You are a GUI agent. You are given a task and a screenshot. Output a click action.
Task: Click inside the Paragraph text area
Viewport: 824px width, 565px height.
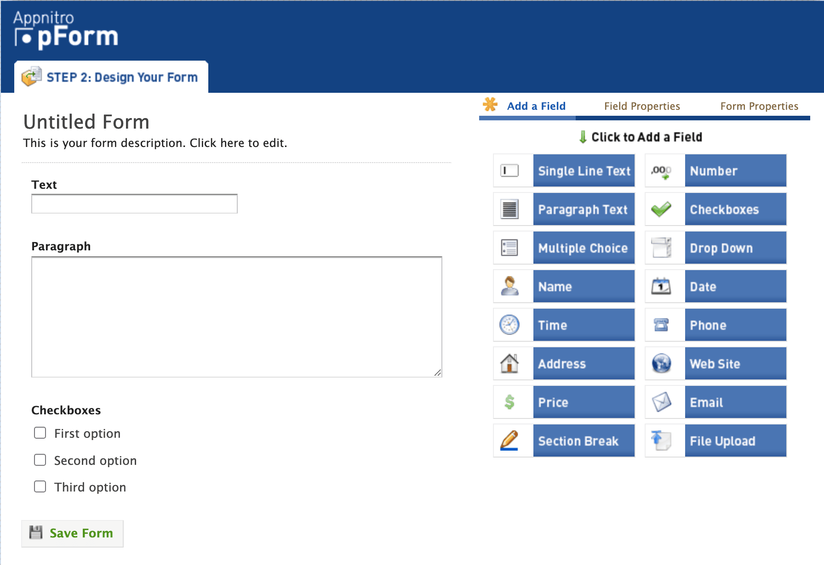[x=236, y=317]
